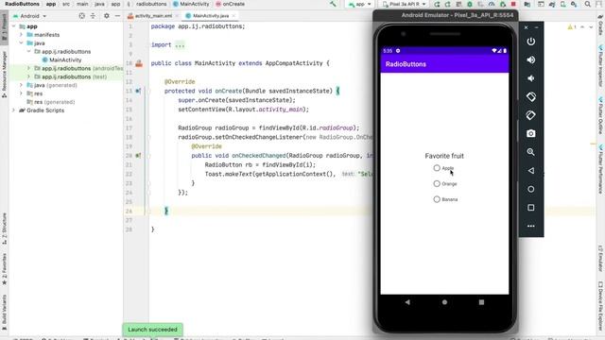Expand the manifests folder

point(21,35)
